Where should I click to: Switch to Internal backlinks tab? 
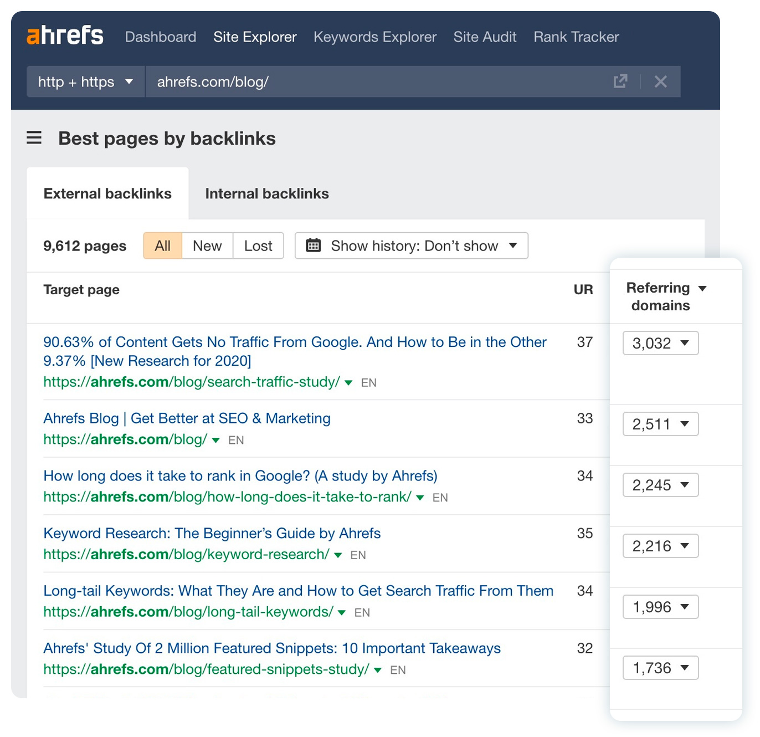266,193
